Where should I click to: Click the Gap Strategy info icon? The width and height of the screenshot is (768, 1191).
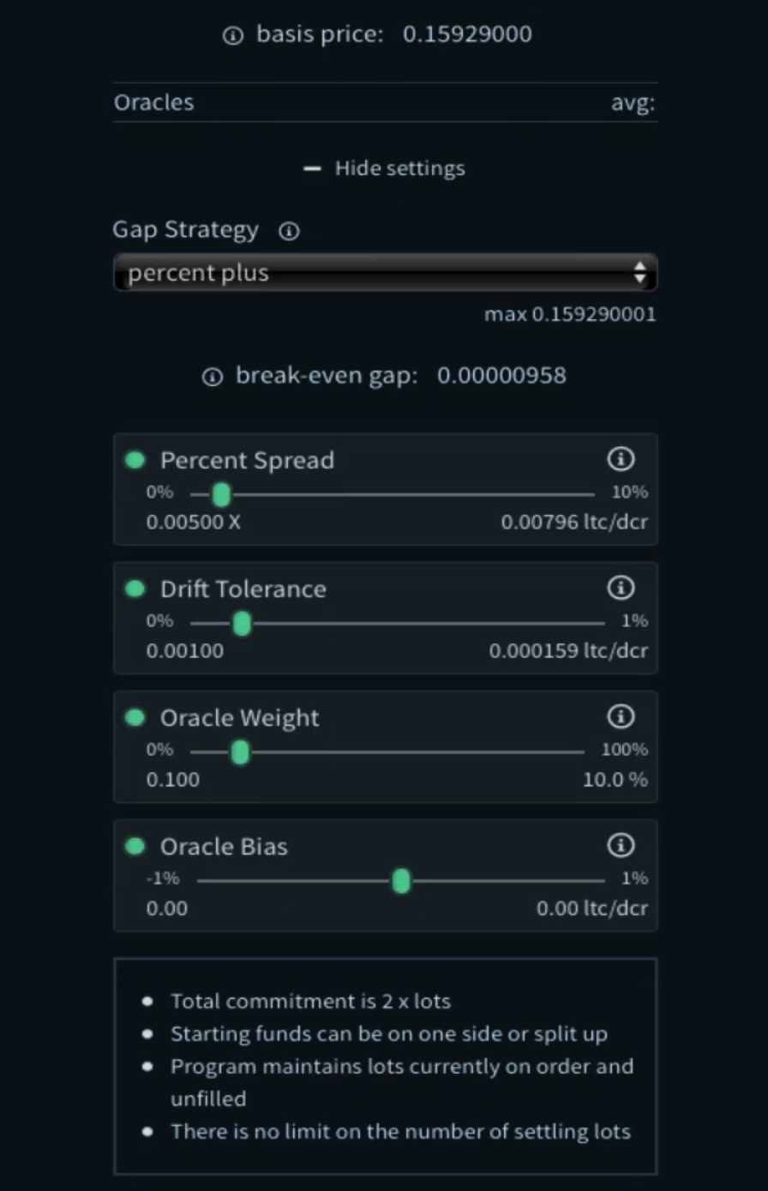coord(290,231)
